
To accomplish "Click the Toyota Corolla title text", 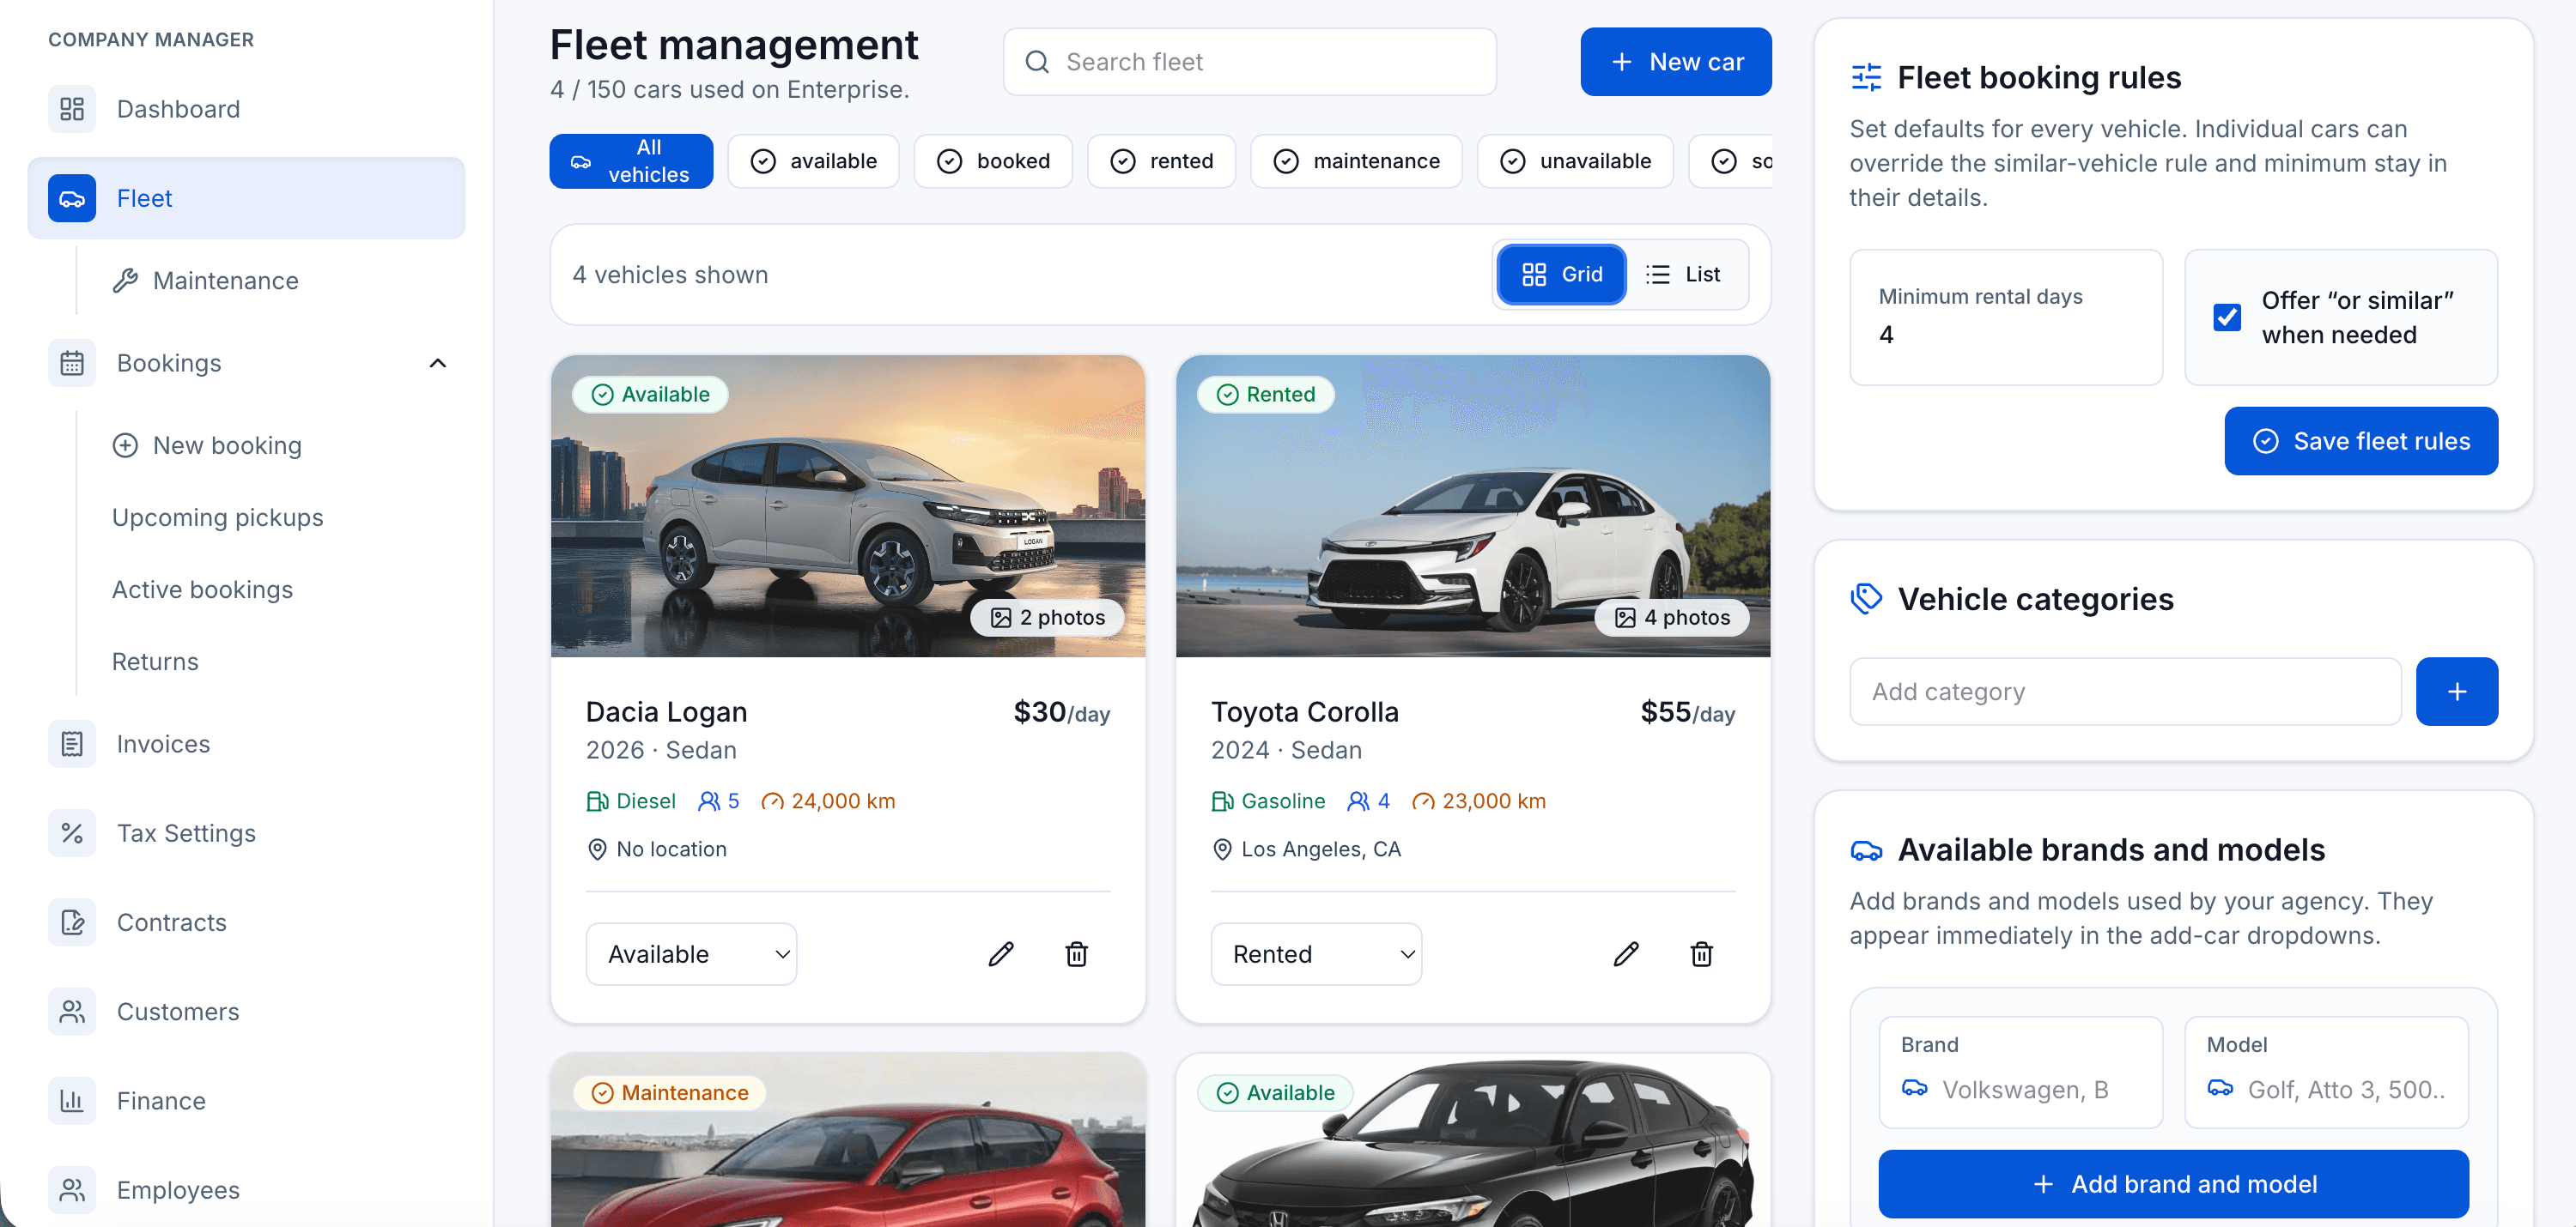I will tap(1304, 712).
